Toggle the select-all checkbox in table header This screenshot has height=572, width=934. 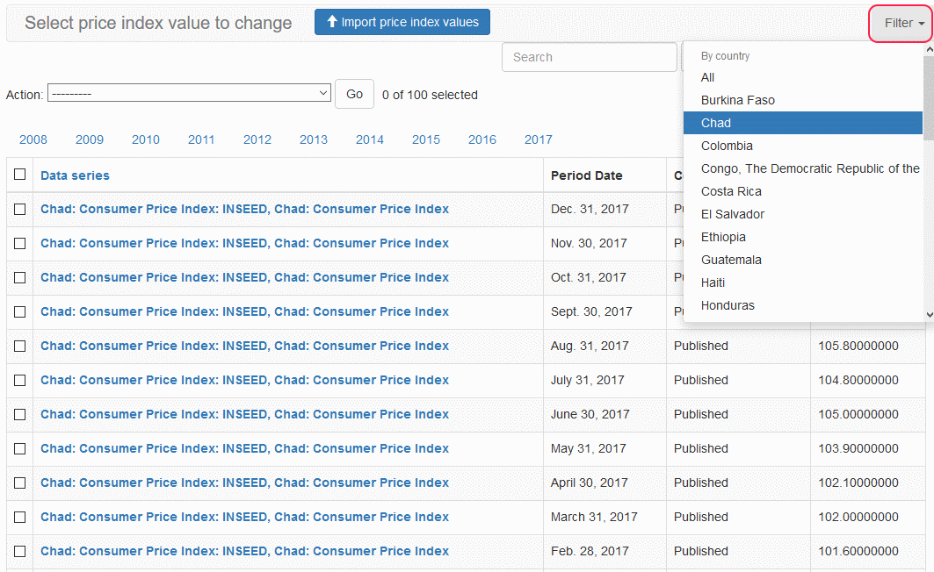tap(19, 175)
